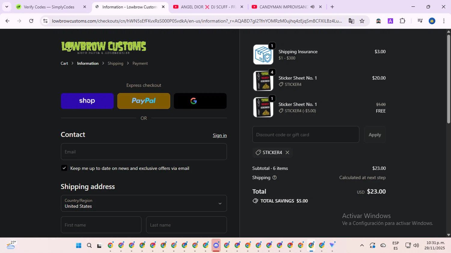Image resolution: width=451 pixels, height=253 pixels.
Task: Focus the Discount code or gift card field
Action: pos(306,134)
